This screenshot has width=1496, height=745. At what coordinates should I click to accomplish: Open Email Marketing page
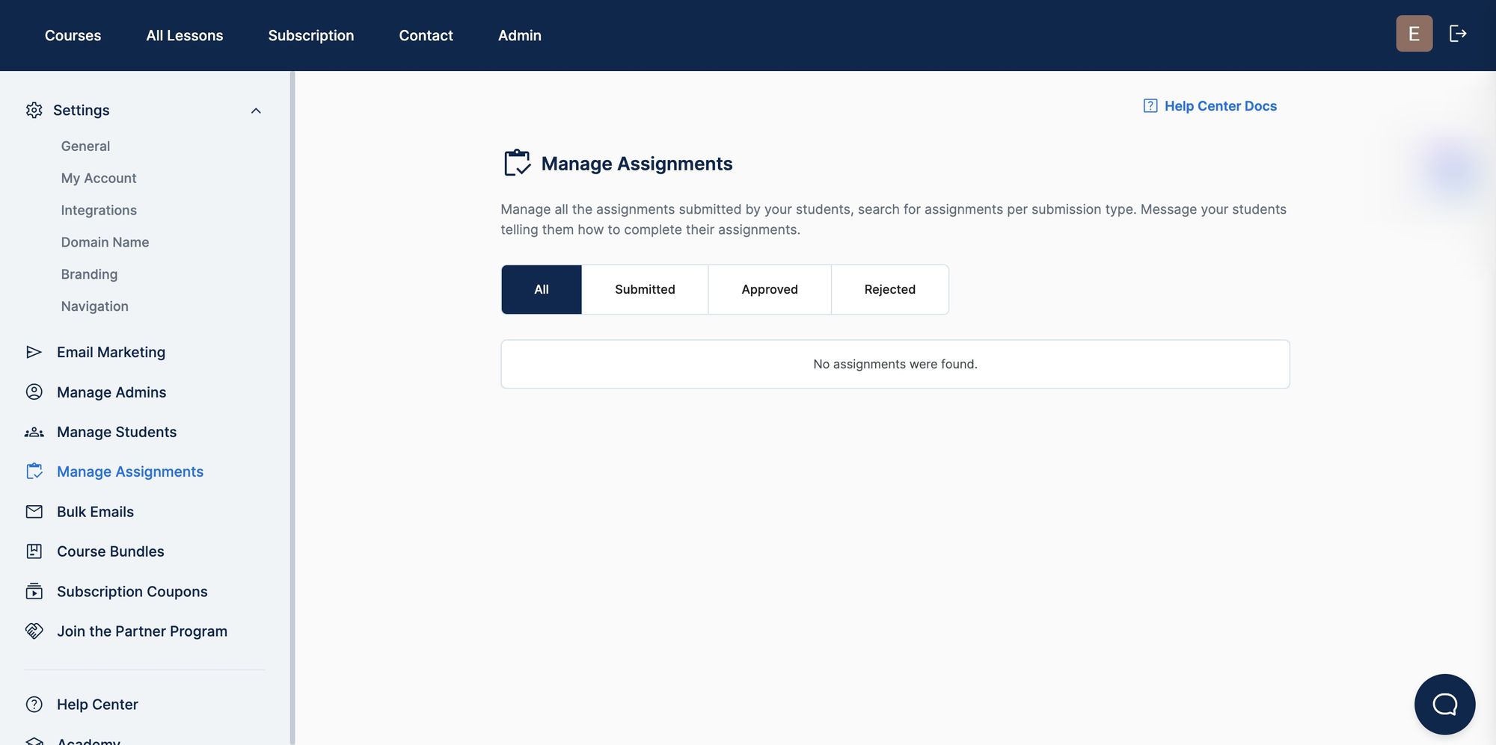tap(111, 352)
